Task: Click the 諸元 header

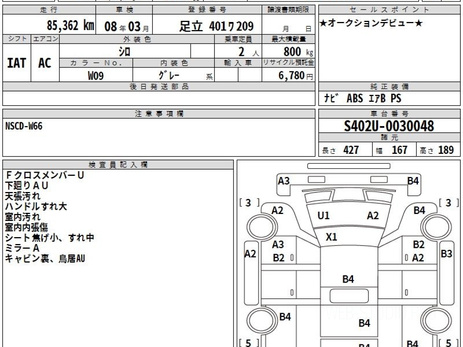Action: tap(389, 138)
